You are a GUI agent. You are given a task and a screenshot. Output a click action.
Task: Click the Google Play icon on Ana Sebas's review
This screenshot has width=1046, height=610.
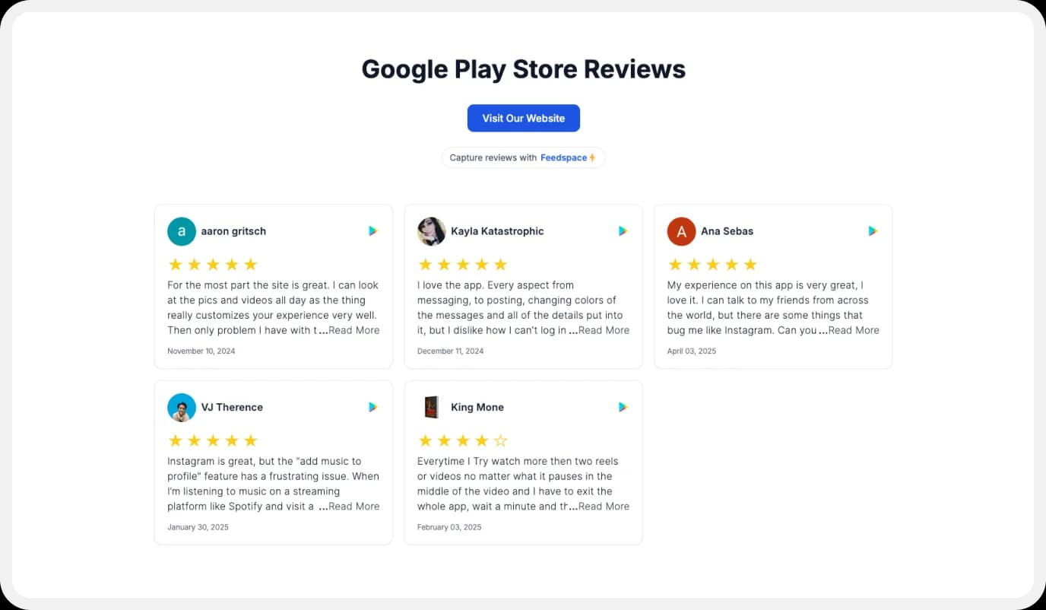[873, 230]
